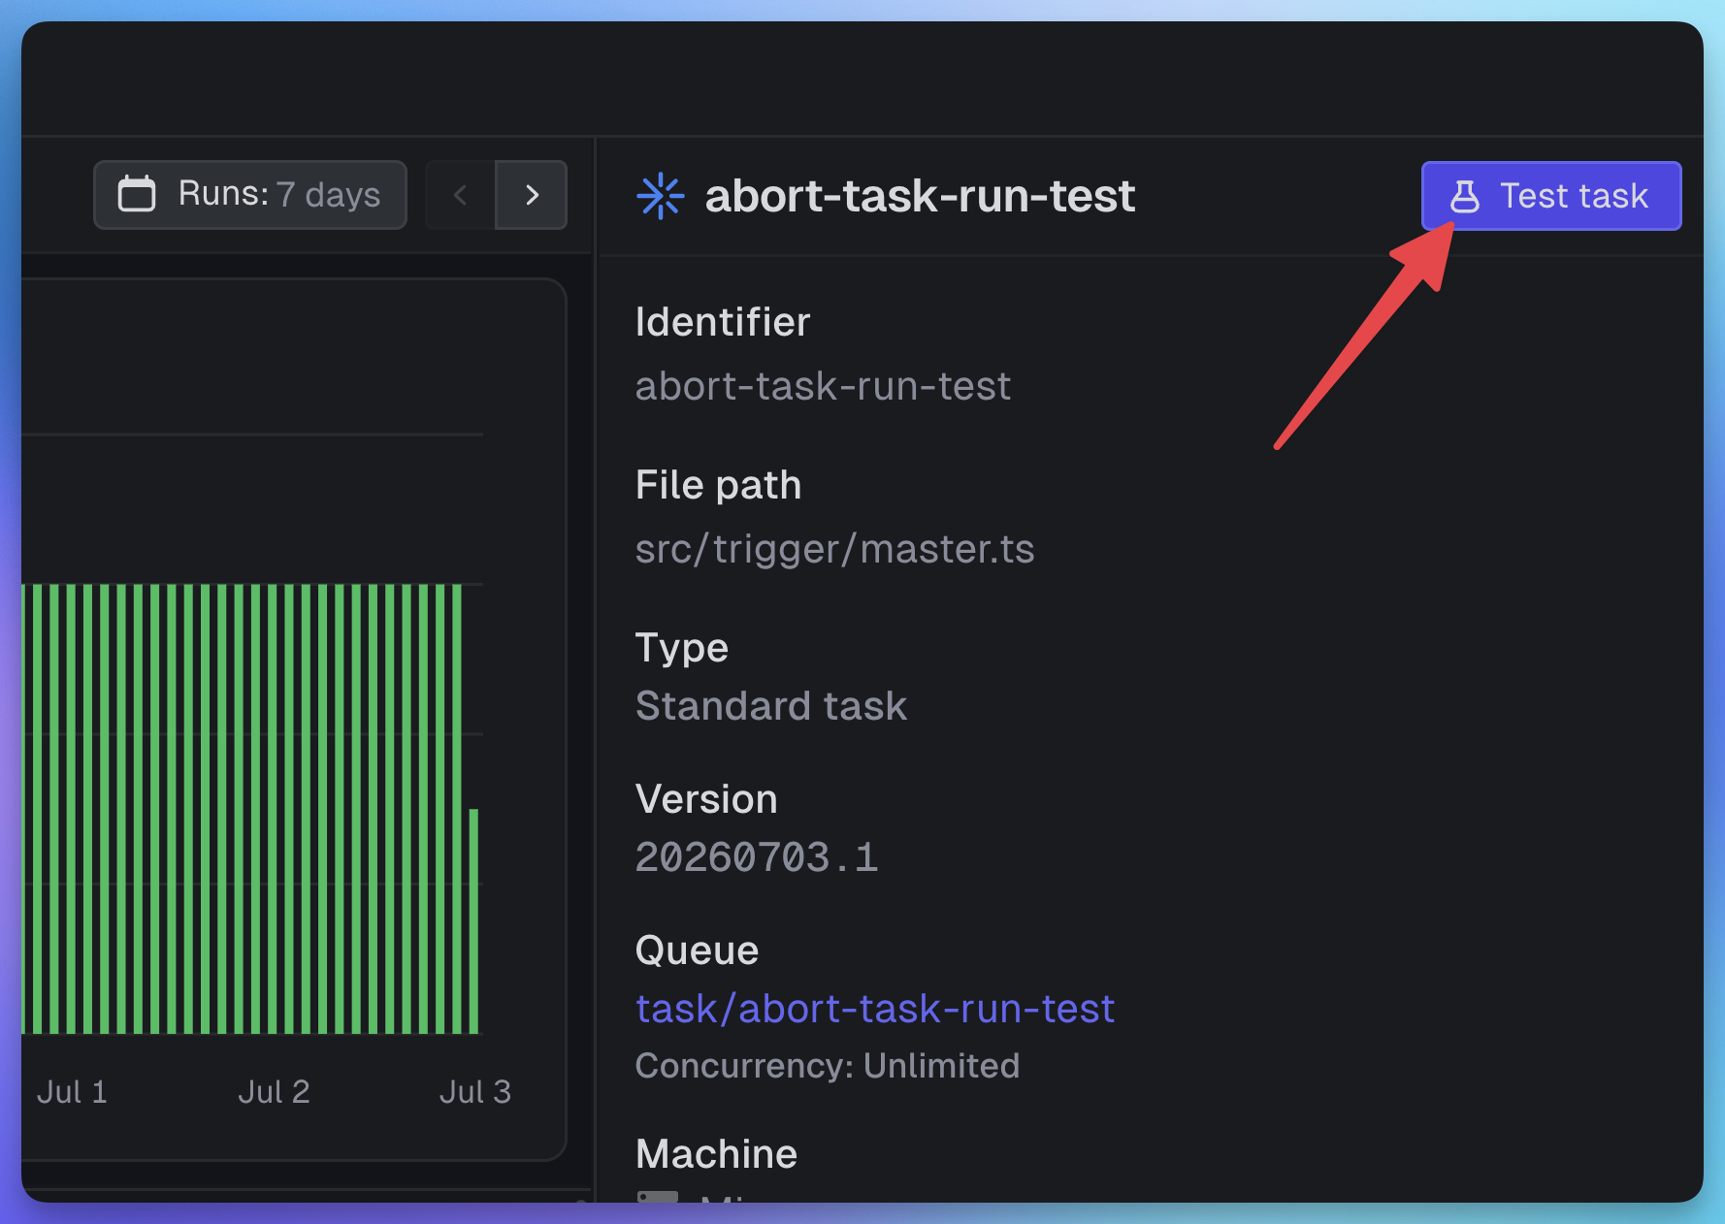Click the Identifier field label
Screen dimensions: 1725x1224
[722, 322]
